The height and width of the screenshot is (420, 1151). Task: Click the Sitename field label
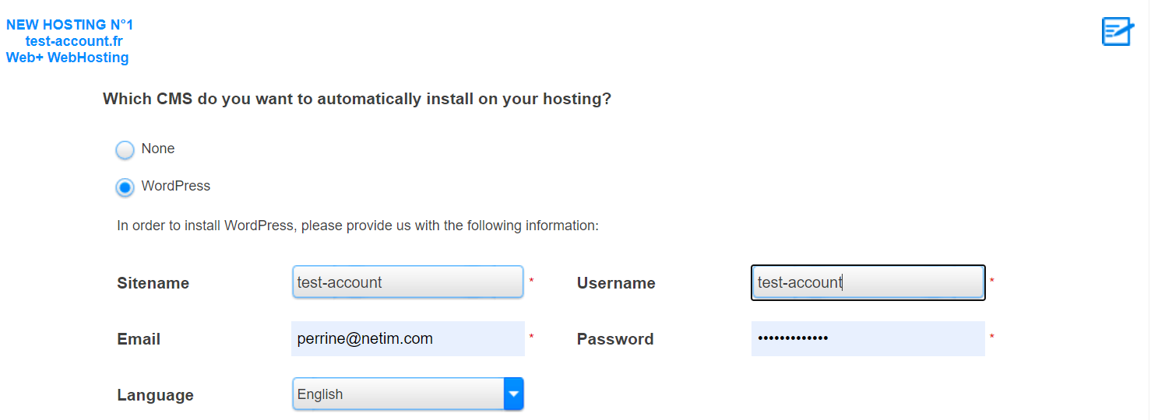tap(153, 283)
